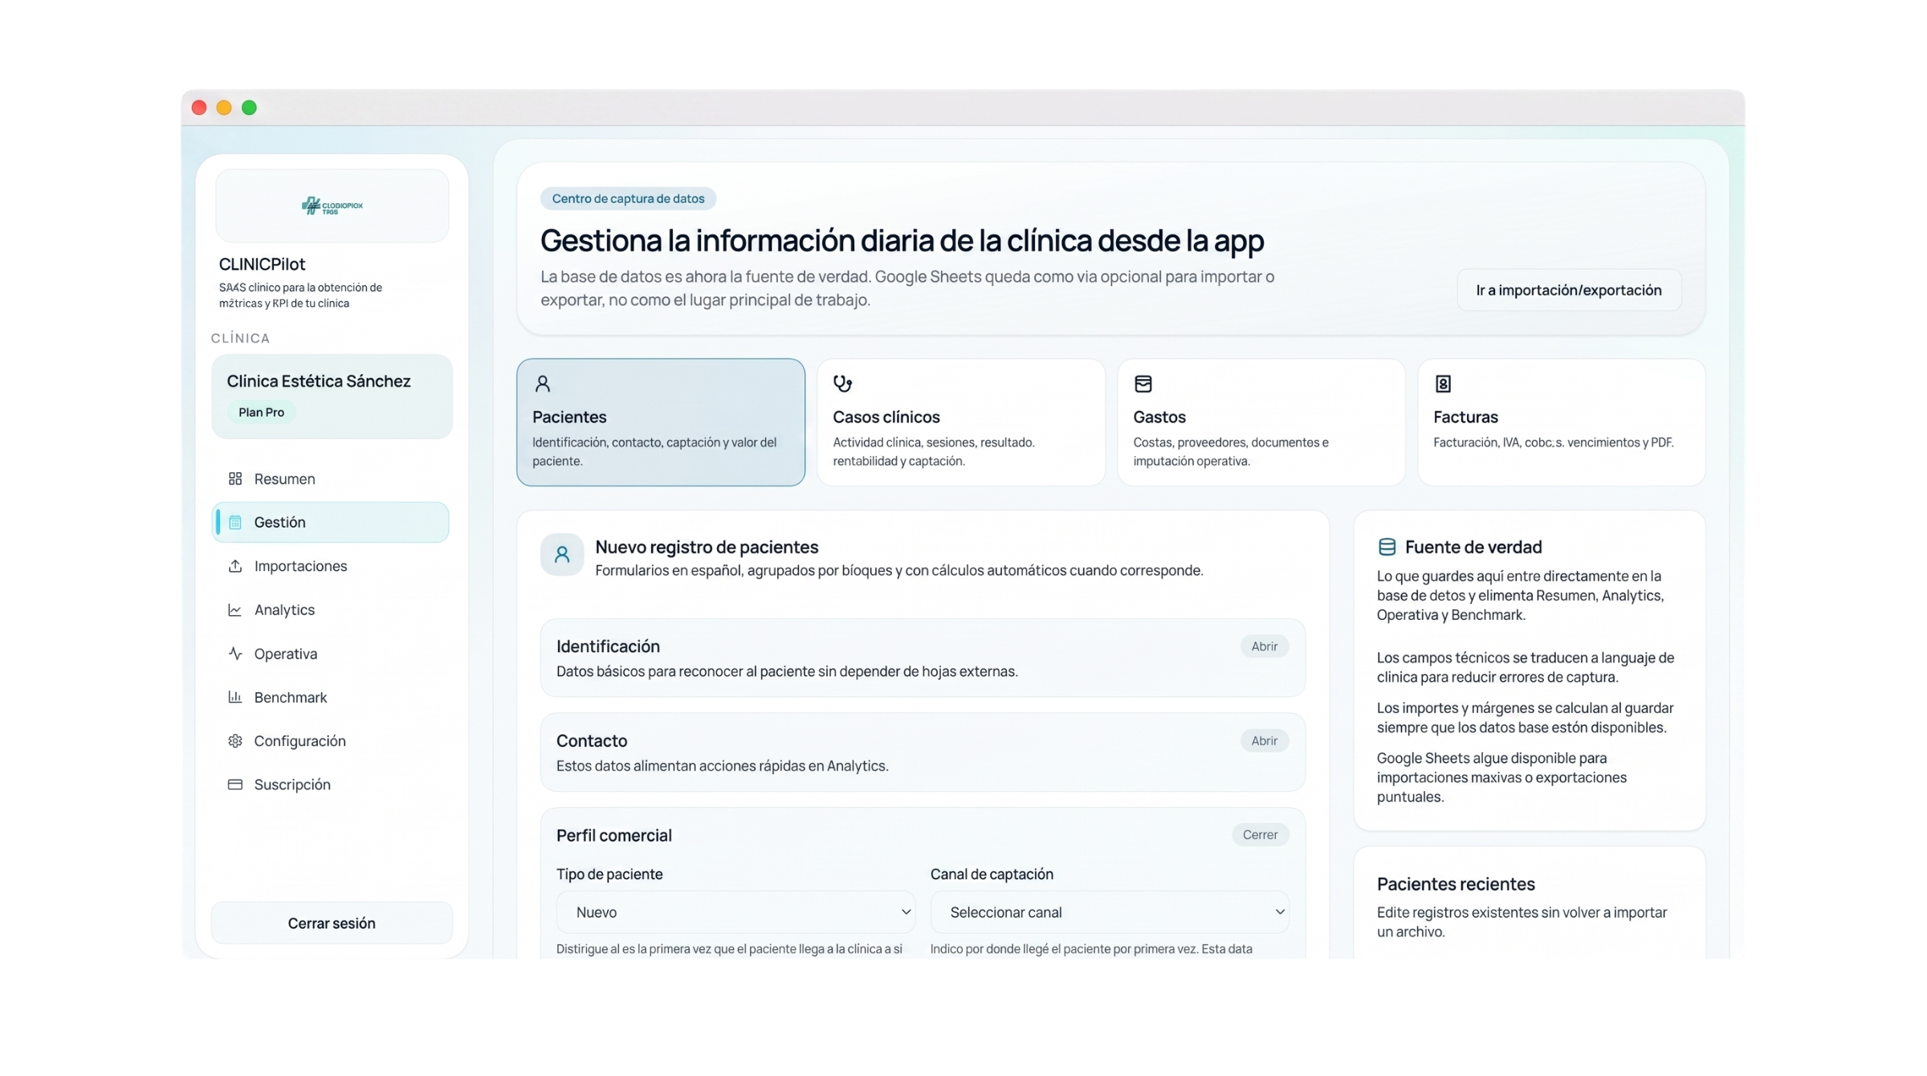Click the CLINICPilot app name
The height and width of the screenshot is (1076, 1927).
tap(262, 264)
